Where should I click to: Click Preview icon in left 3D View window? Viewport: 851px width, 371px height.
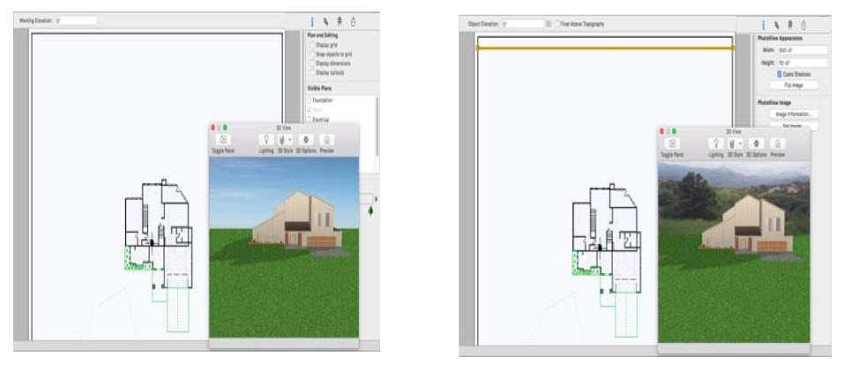326,139
